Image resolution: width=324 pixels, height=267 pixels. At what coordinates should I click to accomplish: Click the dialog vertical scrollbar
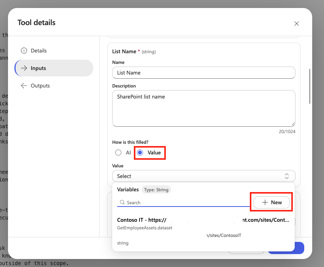pos(310,86)
